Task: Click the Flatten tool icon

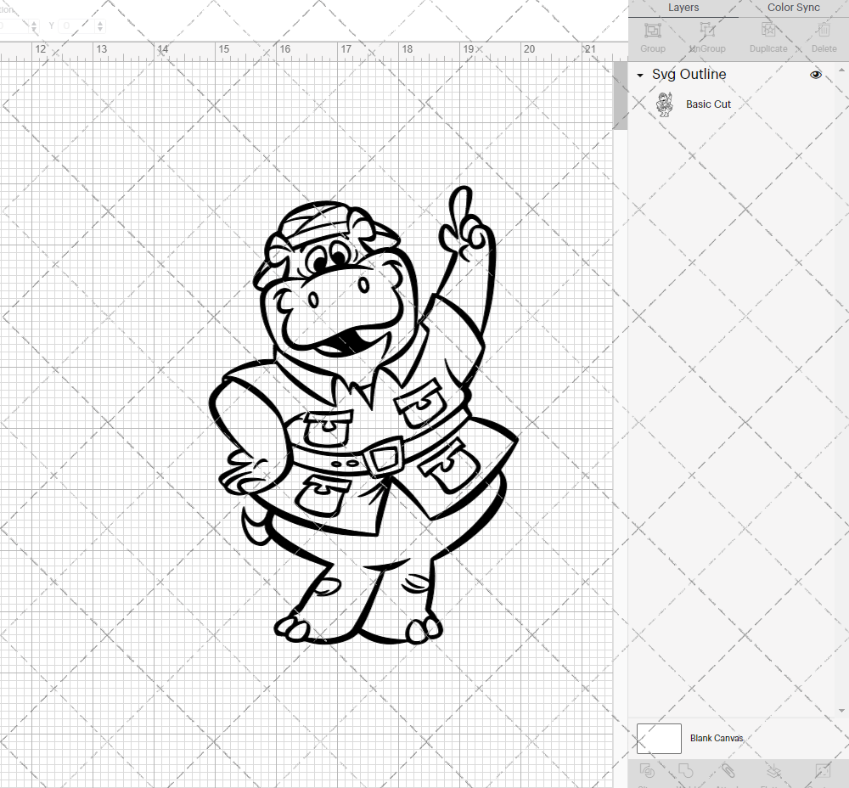Action: point(773,771)
